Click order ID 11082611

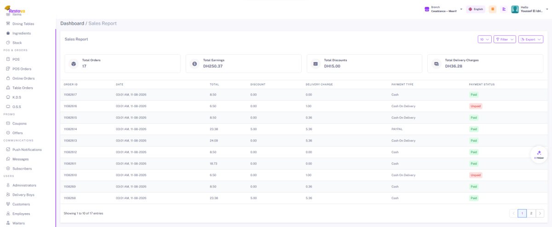pyautogui.click(x=70, y=164)
